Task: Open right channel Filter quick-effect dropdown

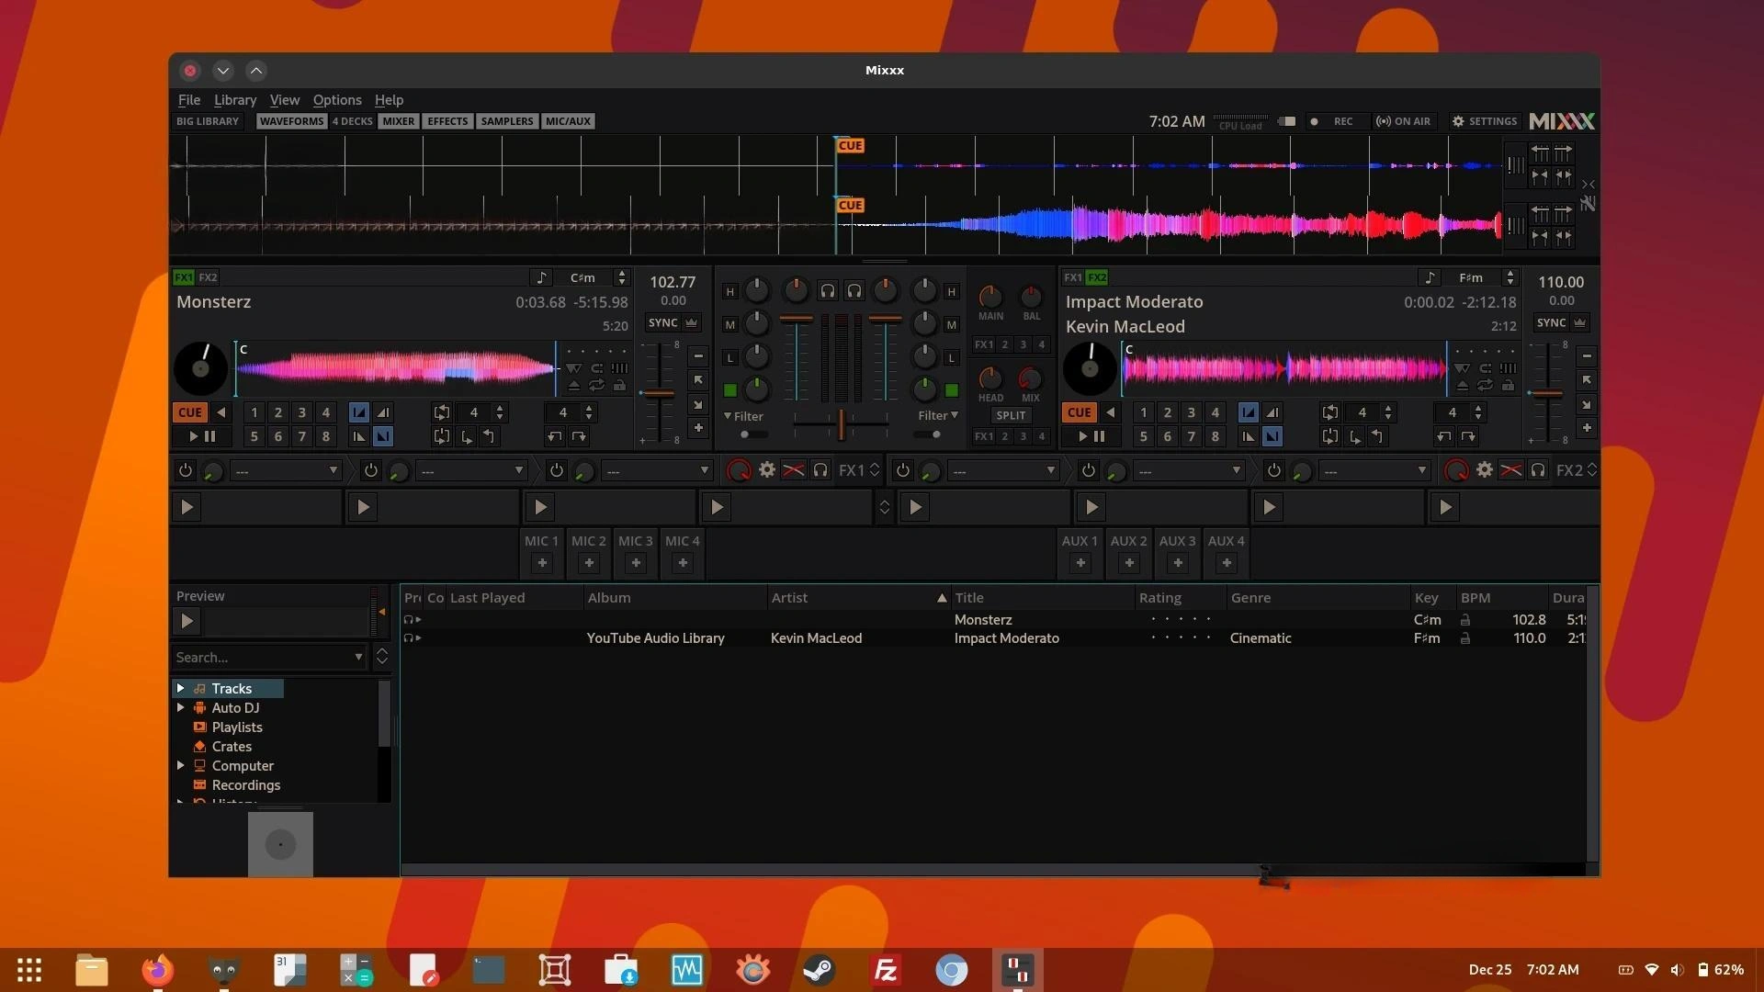Action: click(x=938, y=416)
